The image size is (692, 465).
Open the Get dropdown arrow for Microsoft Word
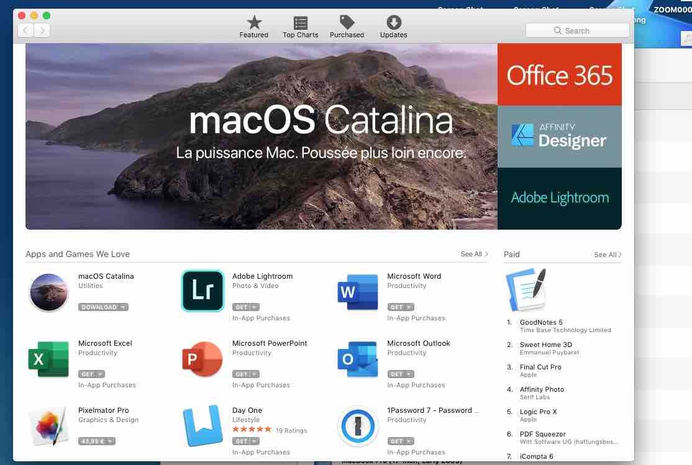click(x=409, y=307)
